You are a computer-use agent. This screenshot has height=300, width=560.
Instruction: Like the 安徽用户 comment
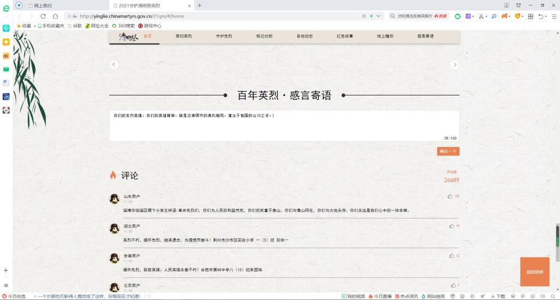[452, 255]
